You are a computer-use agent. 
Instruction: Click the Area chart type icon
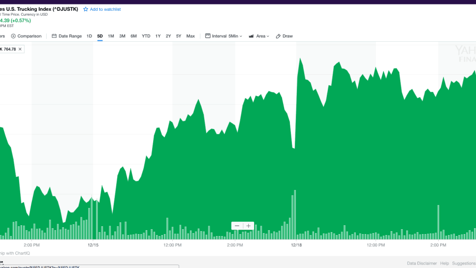[251, 36]
